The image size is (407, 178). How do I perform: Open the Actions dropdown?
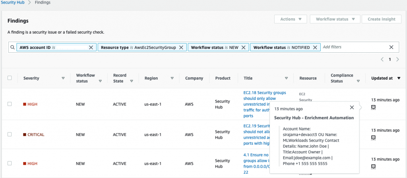click(291, 19)
